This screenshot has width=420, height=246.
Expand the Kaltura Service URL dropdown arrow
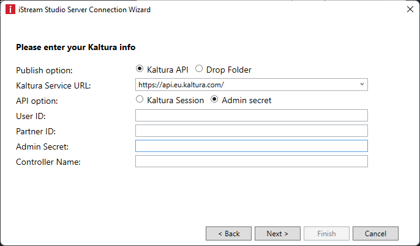[x=362, y=84]
